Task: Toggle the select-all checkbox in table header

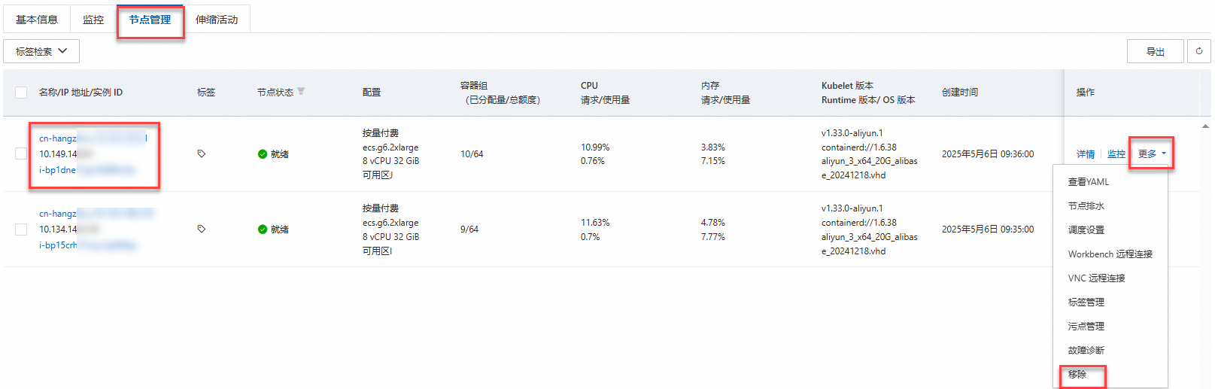Action: (x=21, y=93)
